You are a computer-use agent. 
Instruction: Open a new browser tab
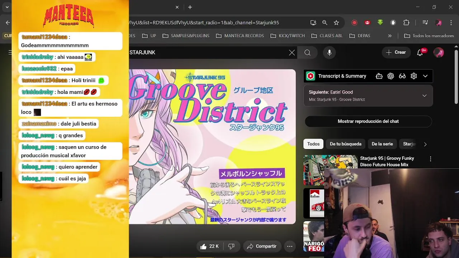[x=190, y=7]
